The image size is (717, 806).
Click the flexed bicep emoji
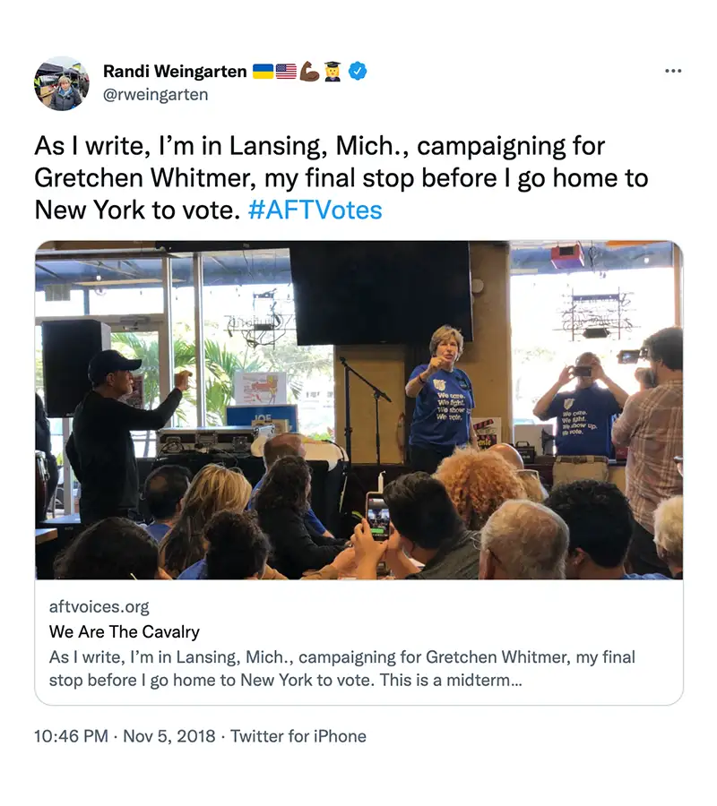point(309,72)
